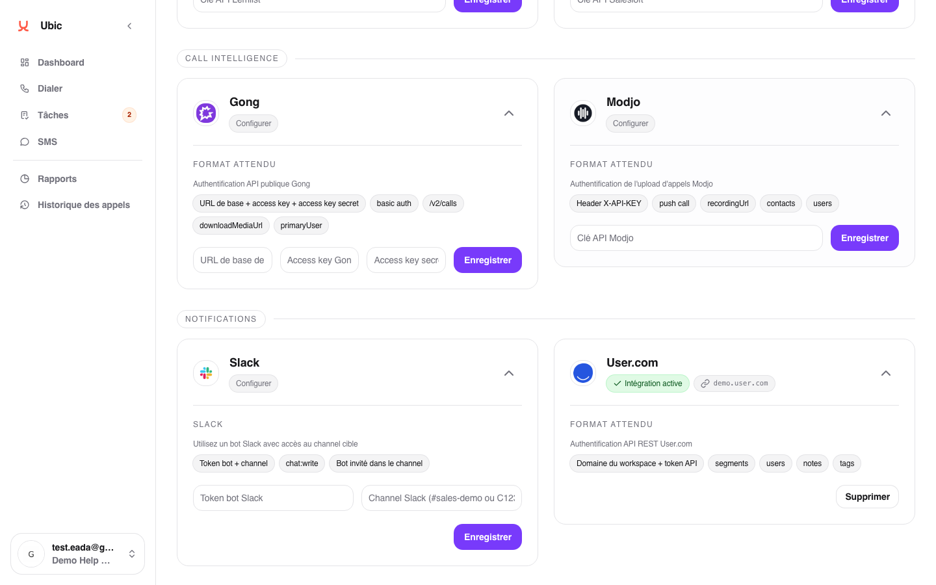Open the demo.user.com workspace link
The height and width of the screenshot is (585, 936).
coord(734,383)
